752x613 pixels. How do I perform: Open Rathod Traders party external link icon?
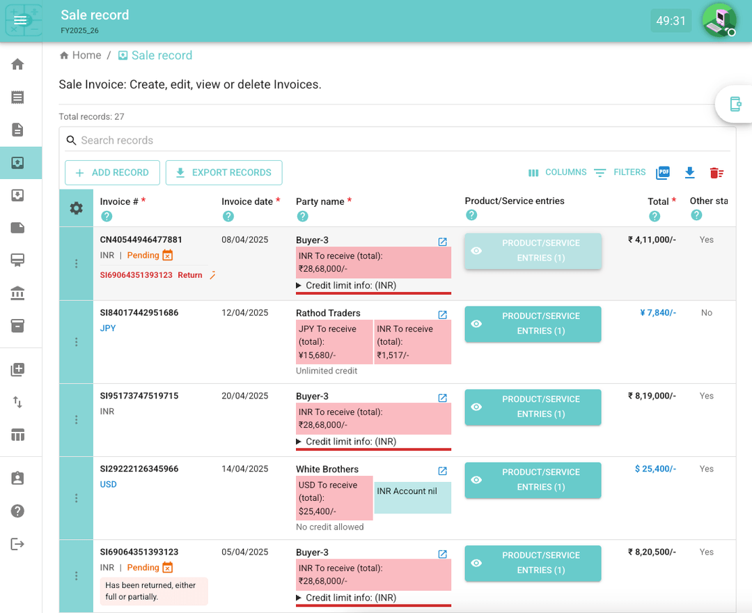(442, 315)
